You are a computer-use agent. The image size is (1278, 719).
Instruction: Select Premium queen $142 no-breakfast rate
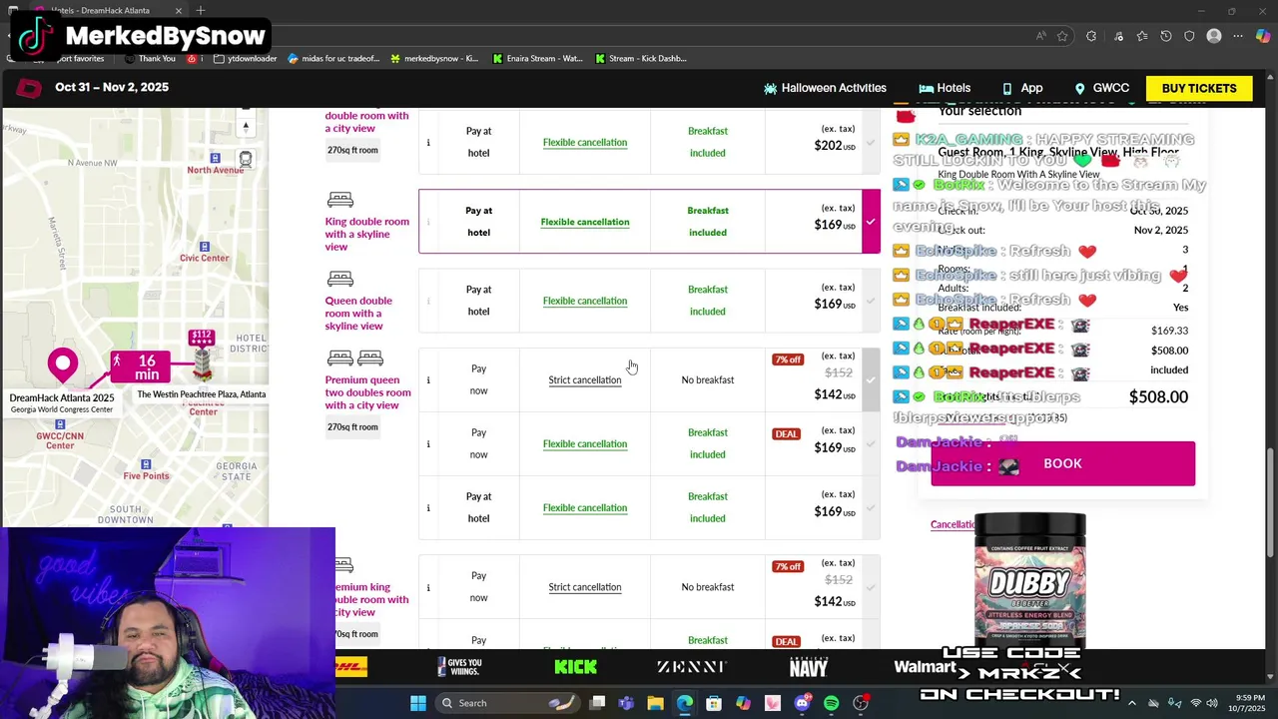tap(871, 379)
